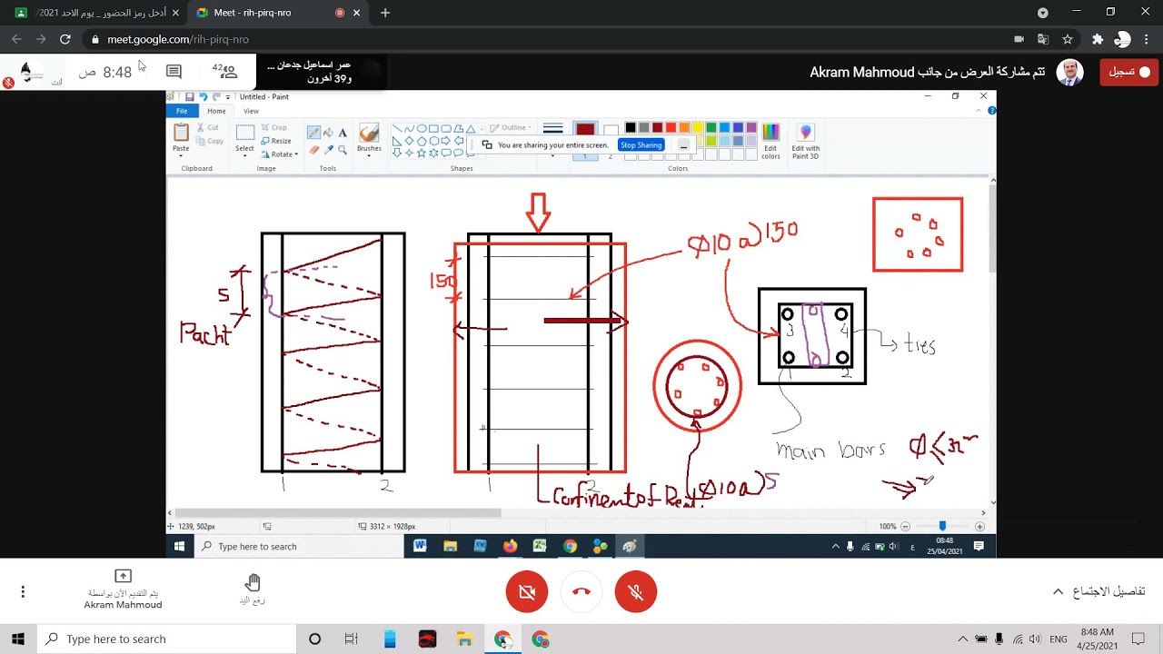
Task: Open the File menu in Paint
Action: click(x=182, y=111)
